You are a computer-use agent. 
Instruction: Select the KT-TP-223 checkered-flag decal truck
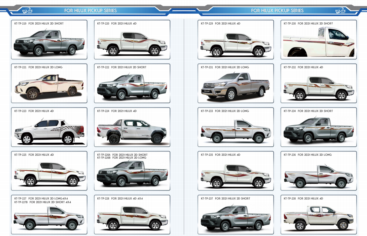(x=49, y=131)
